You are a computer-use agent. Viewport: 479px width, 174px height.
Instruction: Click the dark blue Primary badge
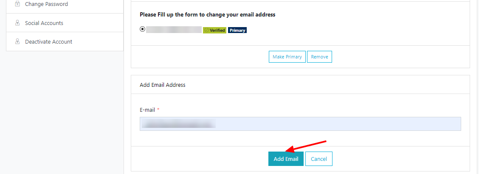[237, 30]
